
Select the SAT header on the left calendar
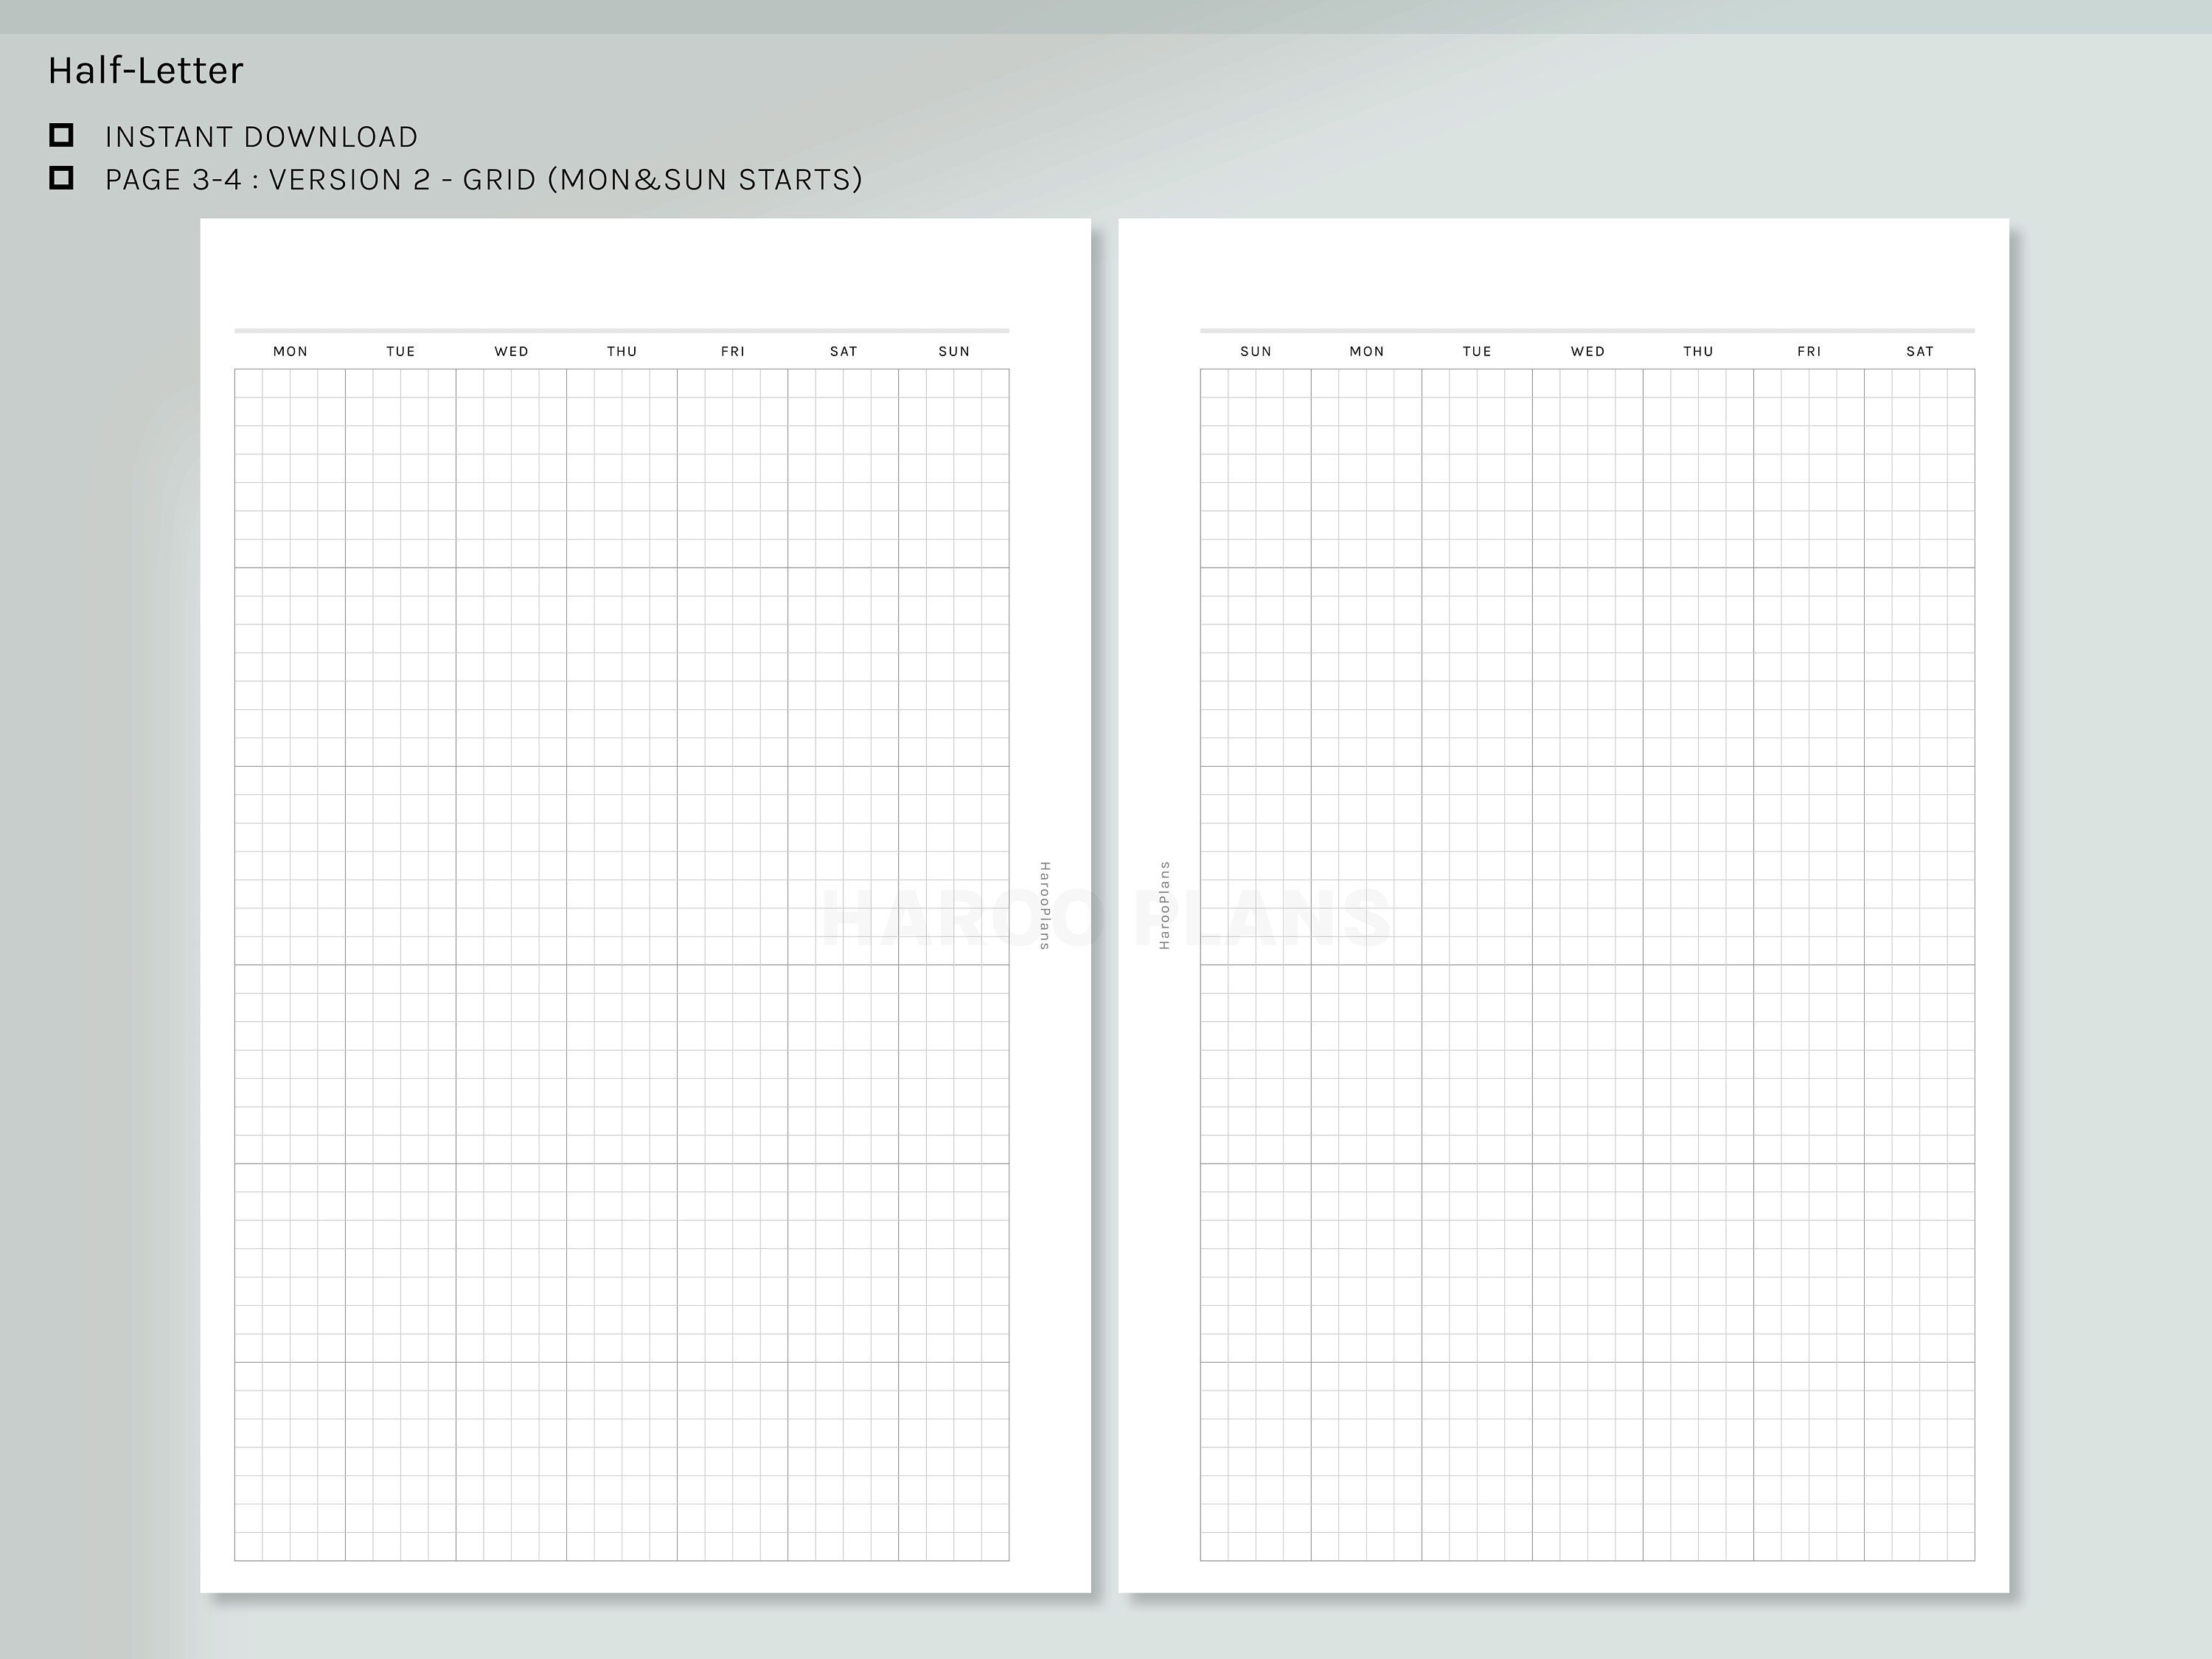[843, 351]
